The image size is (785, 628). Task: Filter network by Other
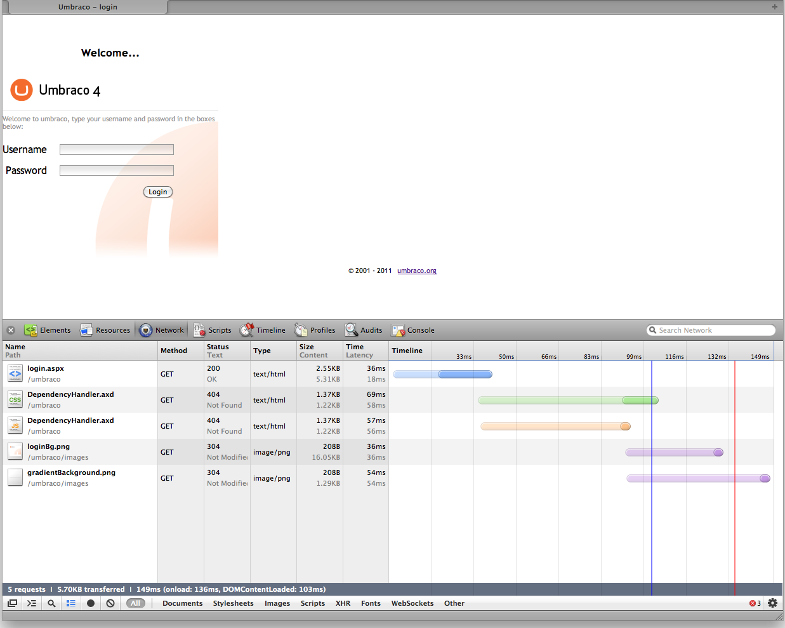coord(454,603)
